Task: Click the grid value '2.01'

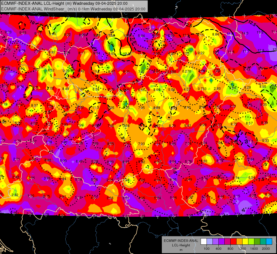Action: [16, 159]
